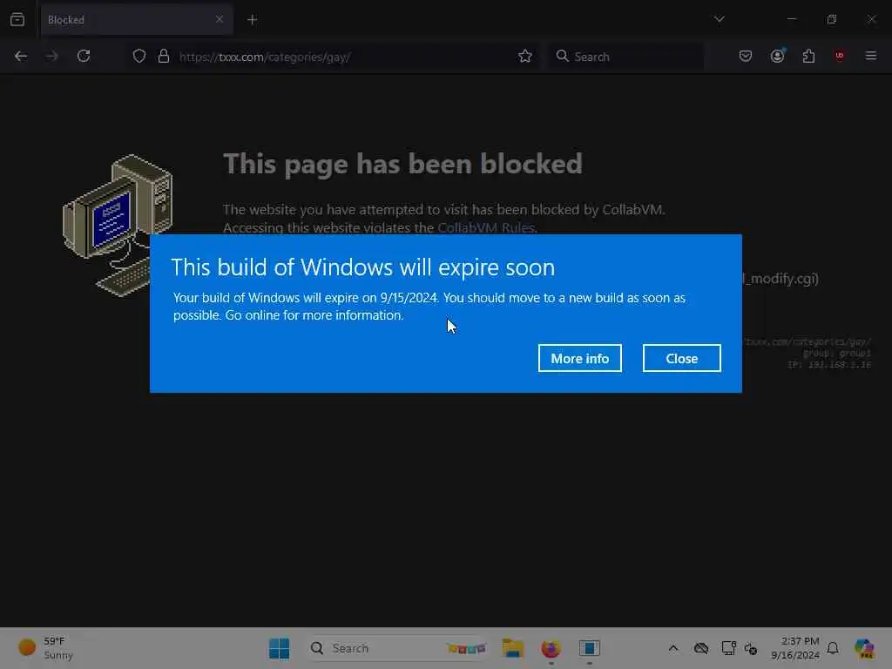
Task: Open tracking protection shield icon
Action: click(139, 57)
